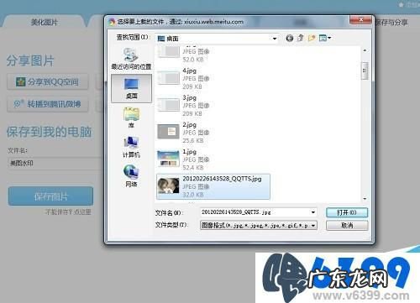Click thumbnail of 4.jpg

168,78
